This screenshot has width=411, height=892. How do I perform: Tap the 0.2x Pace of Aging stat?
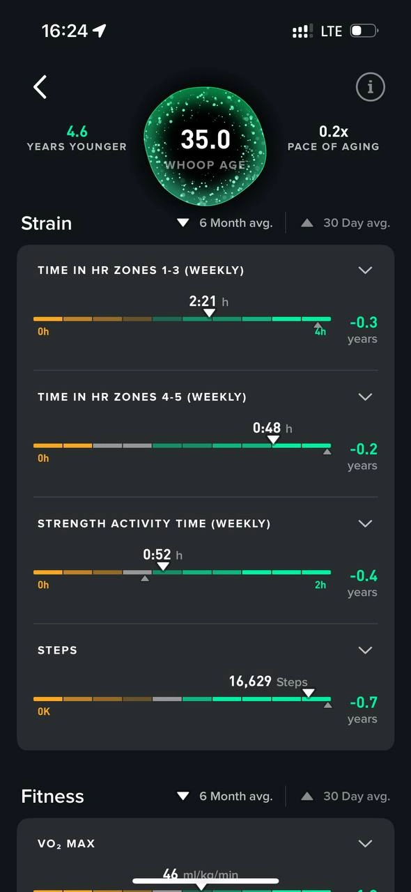click(x=334, y=138)
